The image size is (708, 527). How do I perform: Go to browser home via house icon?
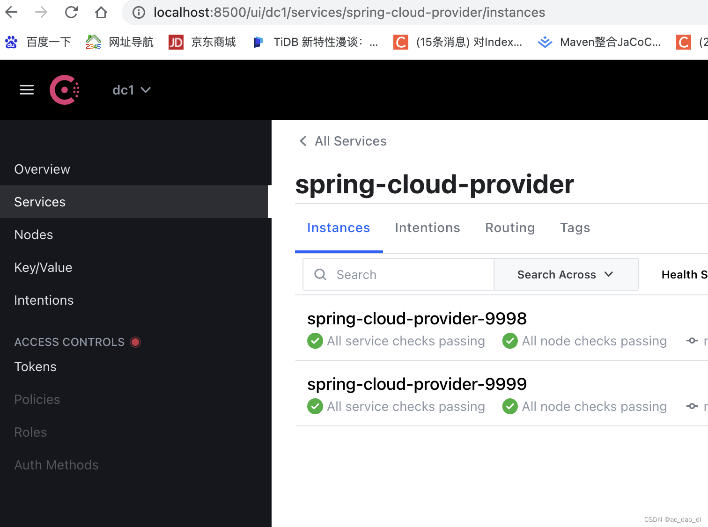click(101, 12)
